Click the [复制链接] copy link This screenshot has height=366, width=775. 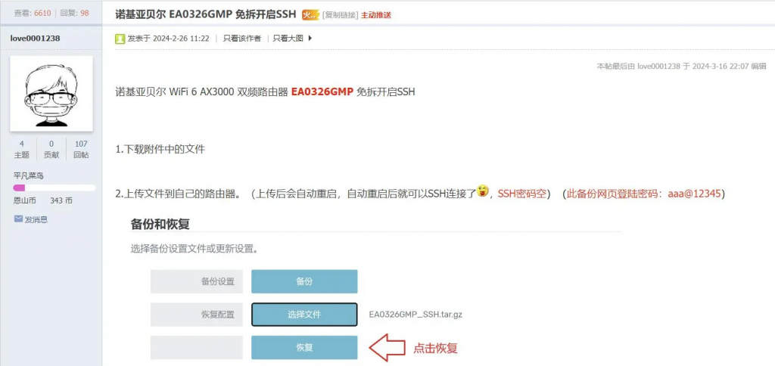(x=340, y=15)
